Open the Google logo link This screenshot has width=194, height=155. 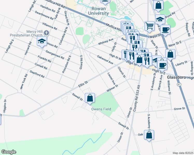(9, 152)
